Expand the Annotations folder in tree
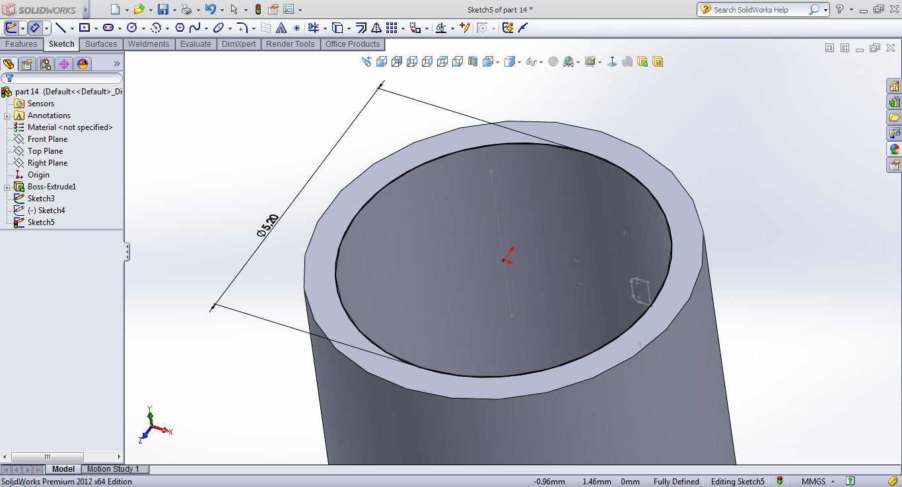The width and height of the screenshot is (902, 487). tap(7, 115)
